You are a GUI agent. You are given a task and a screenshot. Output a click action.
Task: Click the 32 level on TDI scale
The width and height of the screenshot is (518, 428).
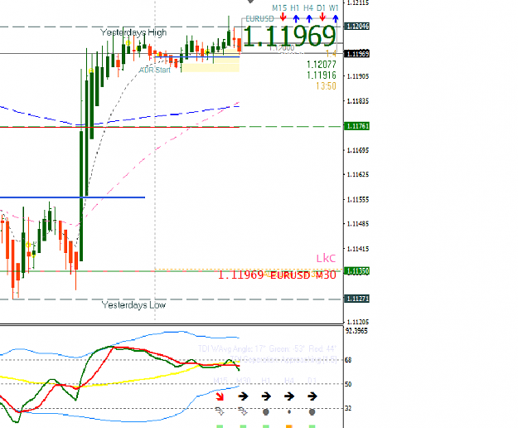(348, 408)
